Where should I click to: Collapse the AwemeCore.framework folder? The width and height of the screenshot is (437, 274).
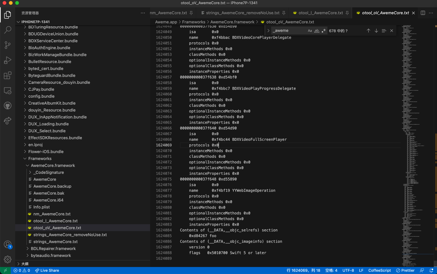[27, 165]
